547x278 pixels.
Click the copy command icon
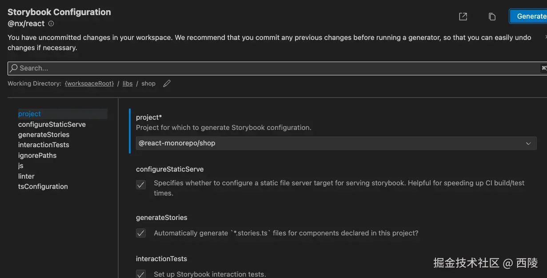tap(492, 16)
